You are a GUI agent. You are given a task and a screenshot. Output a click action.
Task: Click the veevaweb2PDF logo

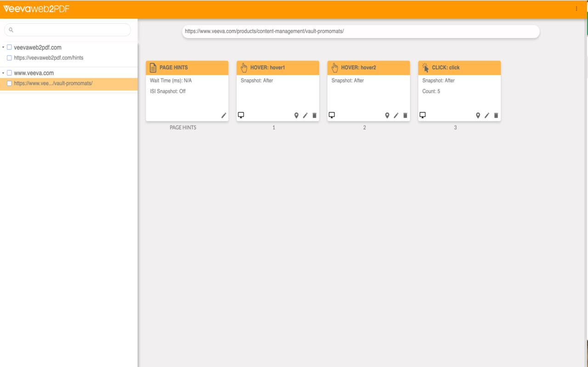click(37, 8)
